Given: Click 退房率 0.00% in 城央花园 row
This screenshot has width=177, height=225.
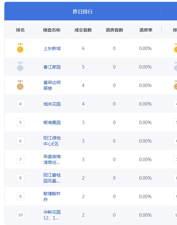Looking at the screenshot, I should click(x=145, y=104).
